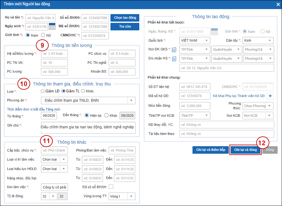Click Ghi lại và thêm tiếp button

pyautogui.click(x=210, y=150)
